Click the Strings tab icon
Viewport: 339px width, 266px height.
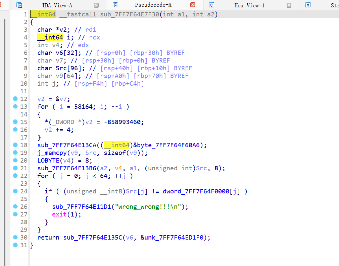[x=308, y=5]
